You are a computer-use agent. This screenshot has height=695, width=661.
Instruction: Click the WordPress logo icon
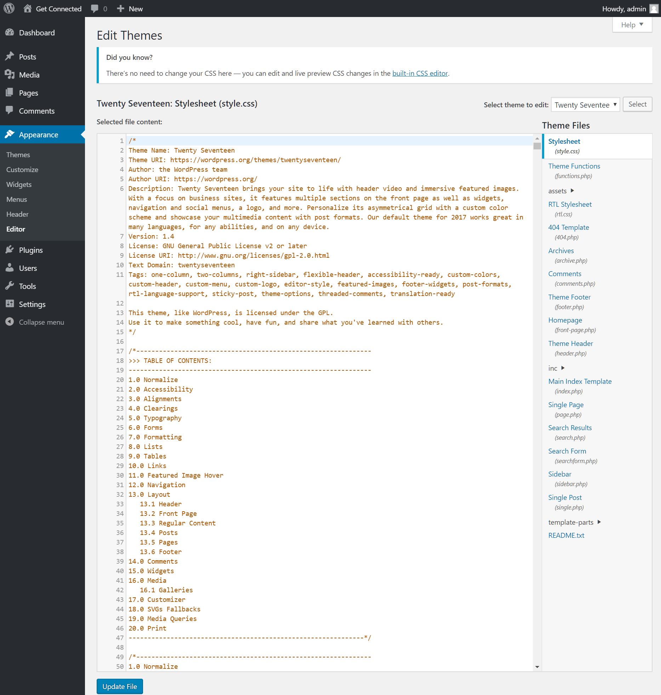coord(9,8)
